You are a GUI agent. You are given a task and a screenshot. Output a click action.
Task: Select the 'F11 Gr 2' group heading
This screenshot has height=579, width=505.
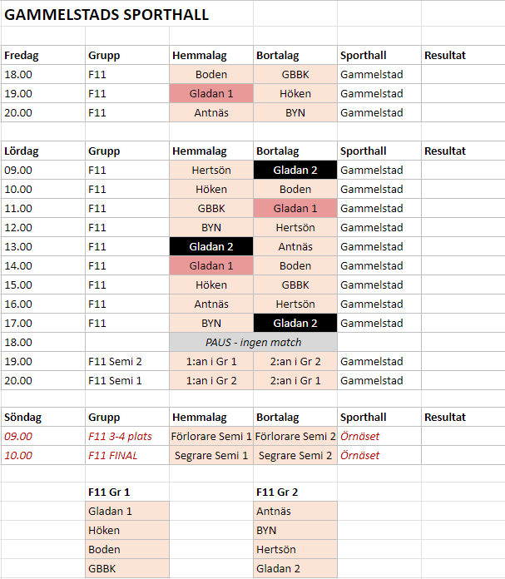click(x=277, y=492)
